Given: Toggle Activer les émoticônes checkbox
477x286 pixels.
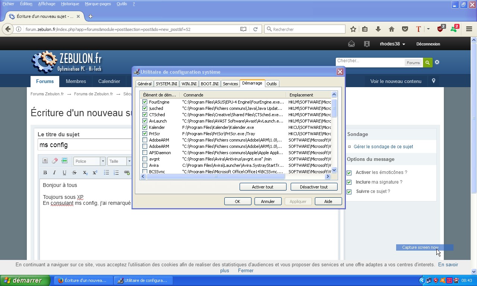Looking at the screenshot, I should (x=349, y=173).
